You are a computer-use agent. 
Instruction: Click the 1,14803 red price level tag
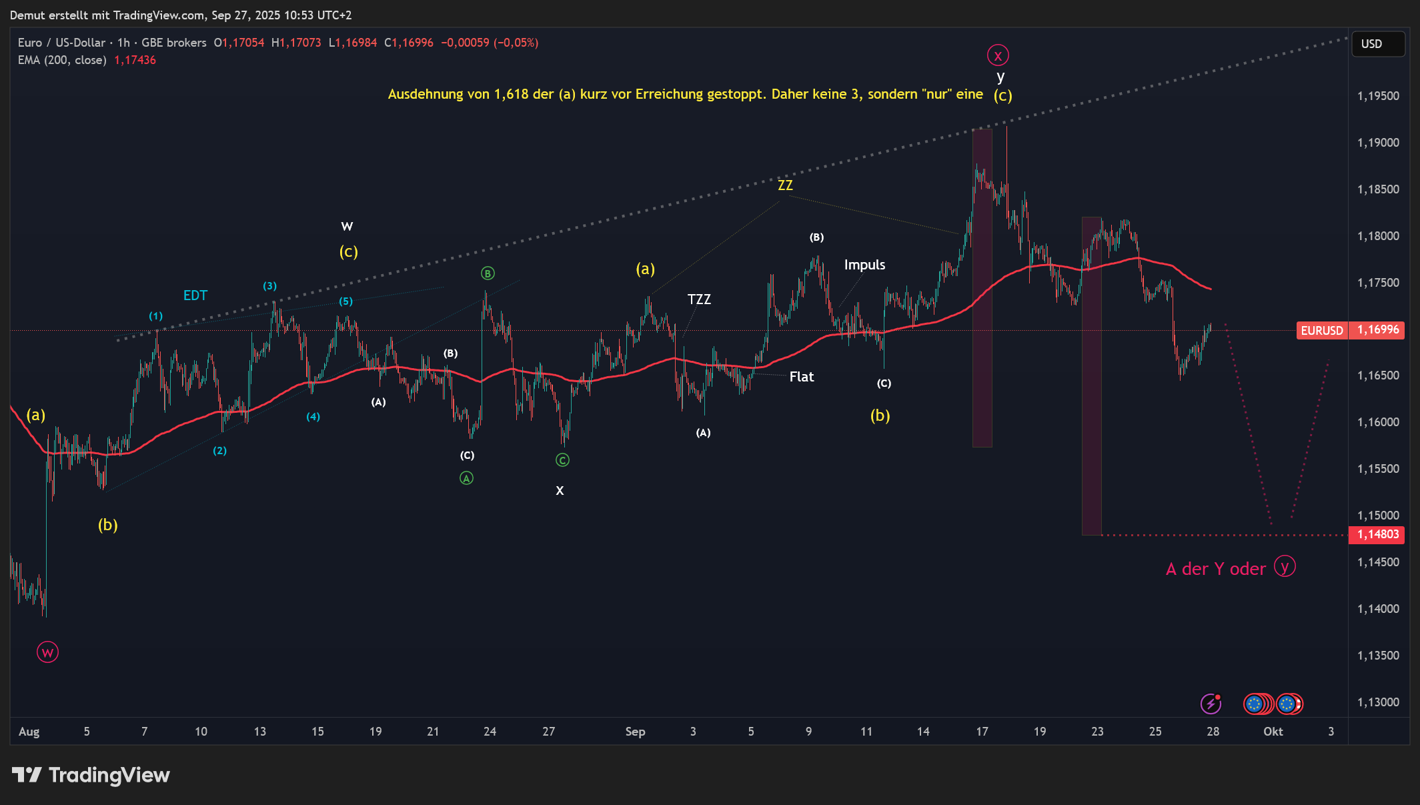(x=1377, y=535)
